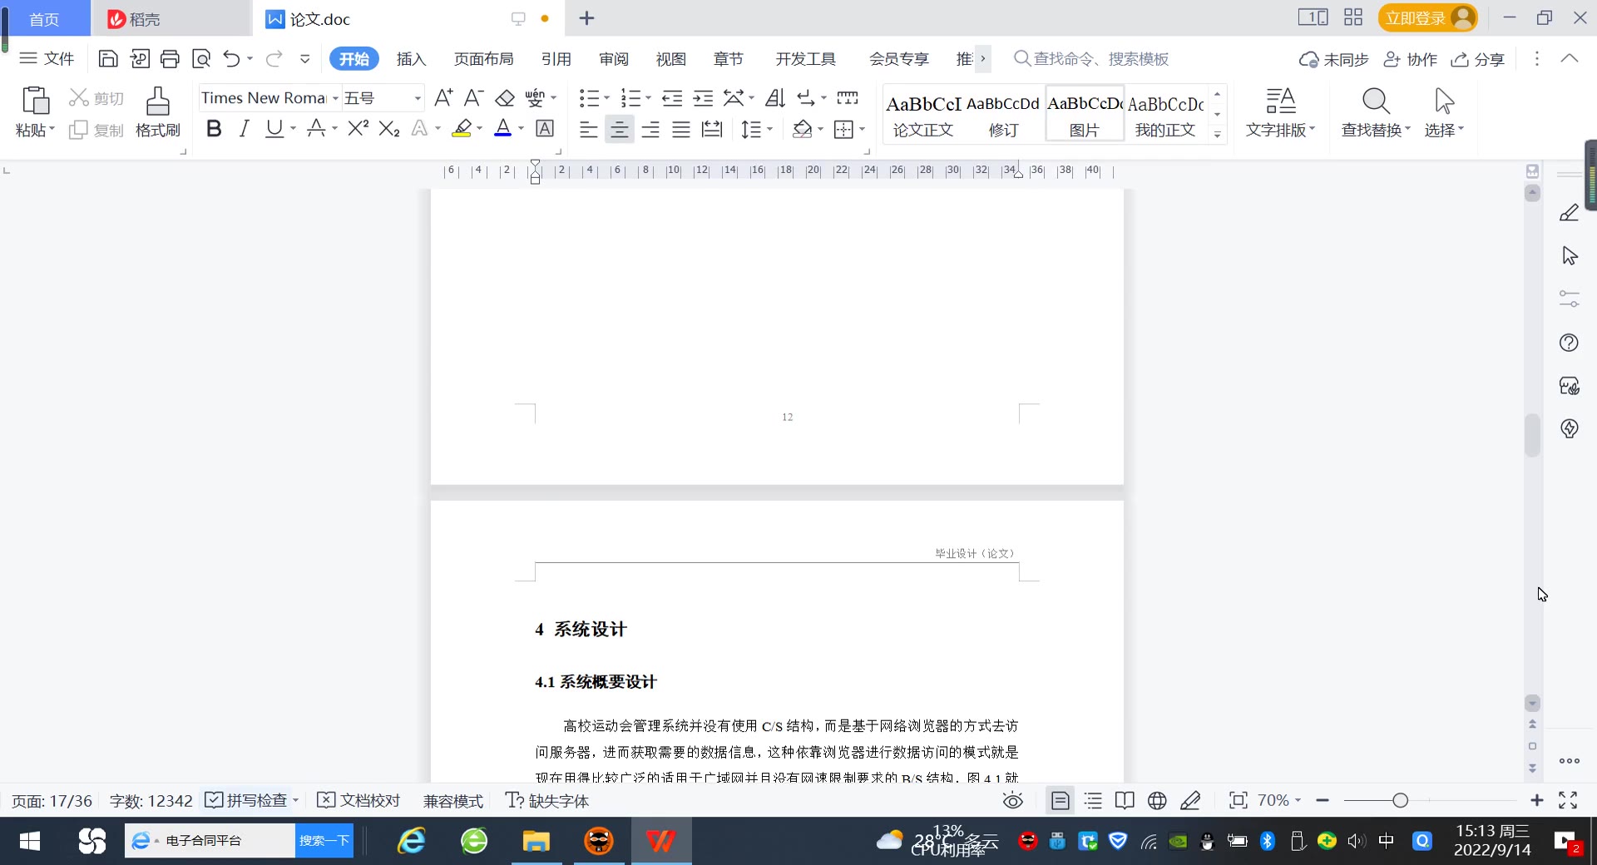The height and width of the screenshot is (865, 1597).
Task: Apply subscript X₂ formatting
Action: [x=388, y=128]
